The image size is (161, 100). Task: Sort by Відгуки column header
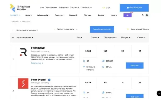click(125, 37)
